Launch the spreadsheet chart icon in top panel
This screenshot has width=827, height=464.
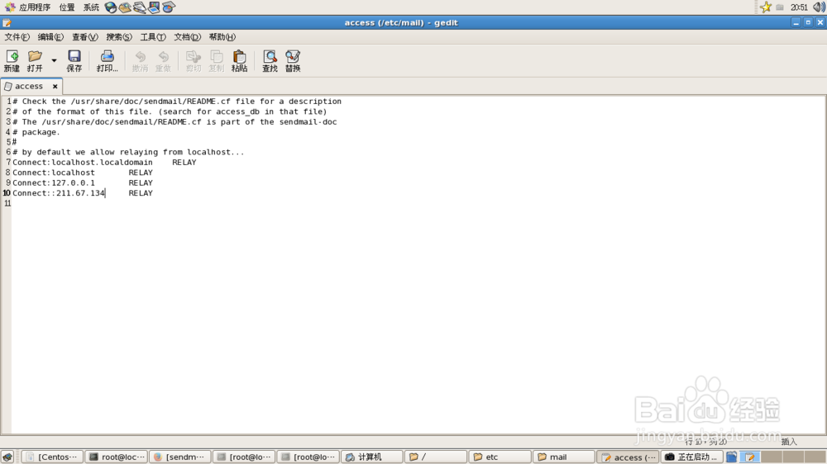click(x=168, y=7)
